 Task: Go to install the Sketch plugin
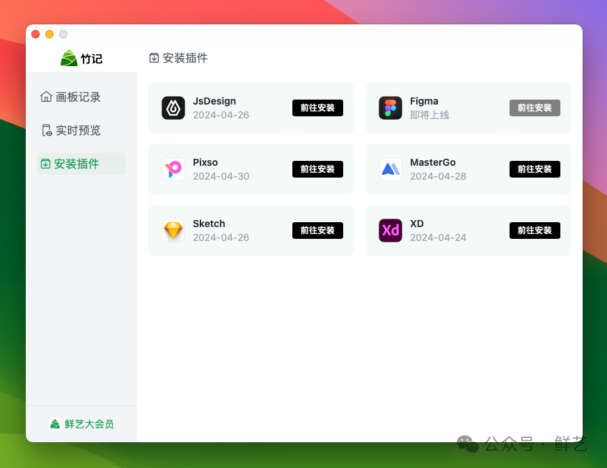(x=317, y=230)
